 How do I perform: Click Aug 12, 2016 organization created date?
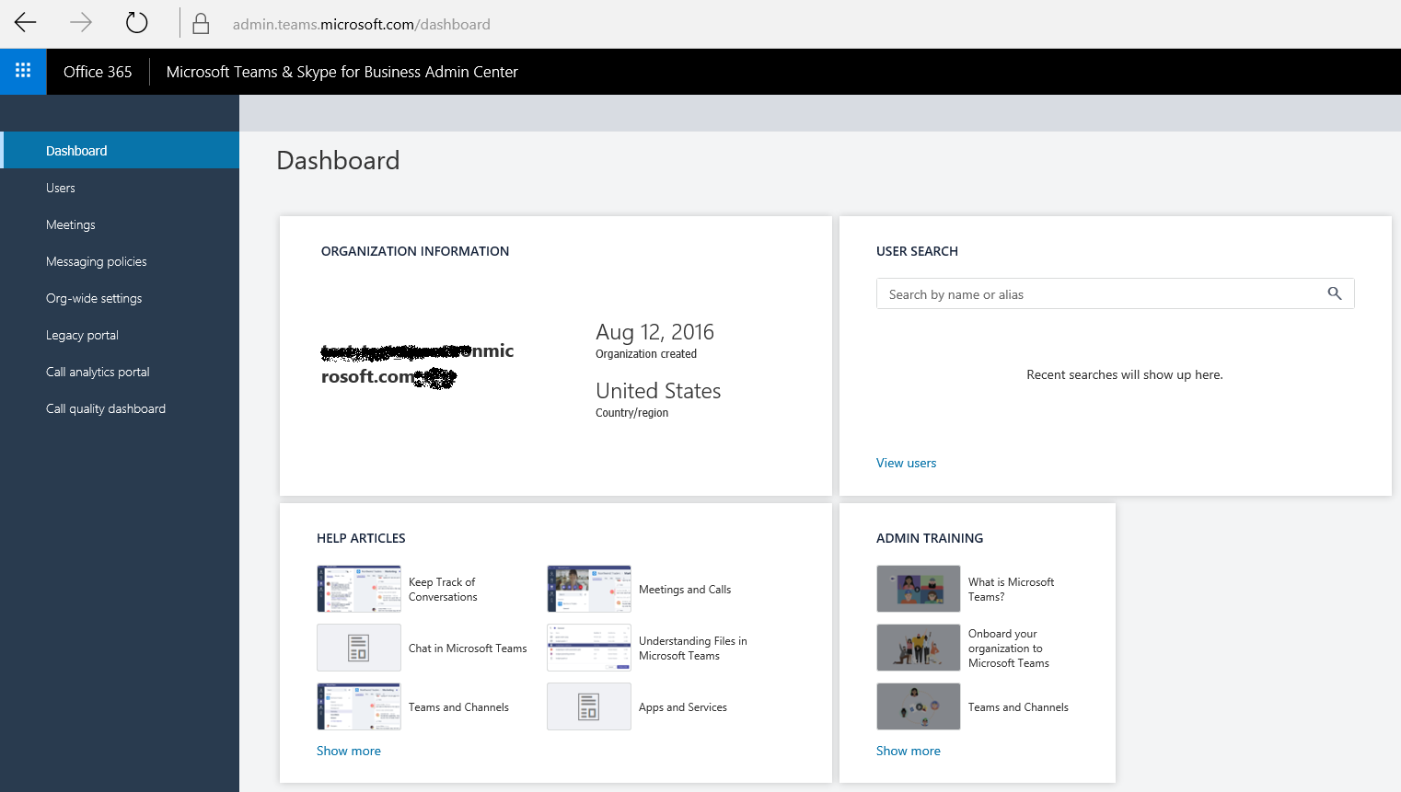(654, 332)
